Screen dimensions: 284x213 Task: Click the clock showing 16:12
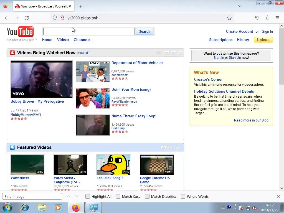tap(269, 205)
